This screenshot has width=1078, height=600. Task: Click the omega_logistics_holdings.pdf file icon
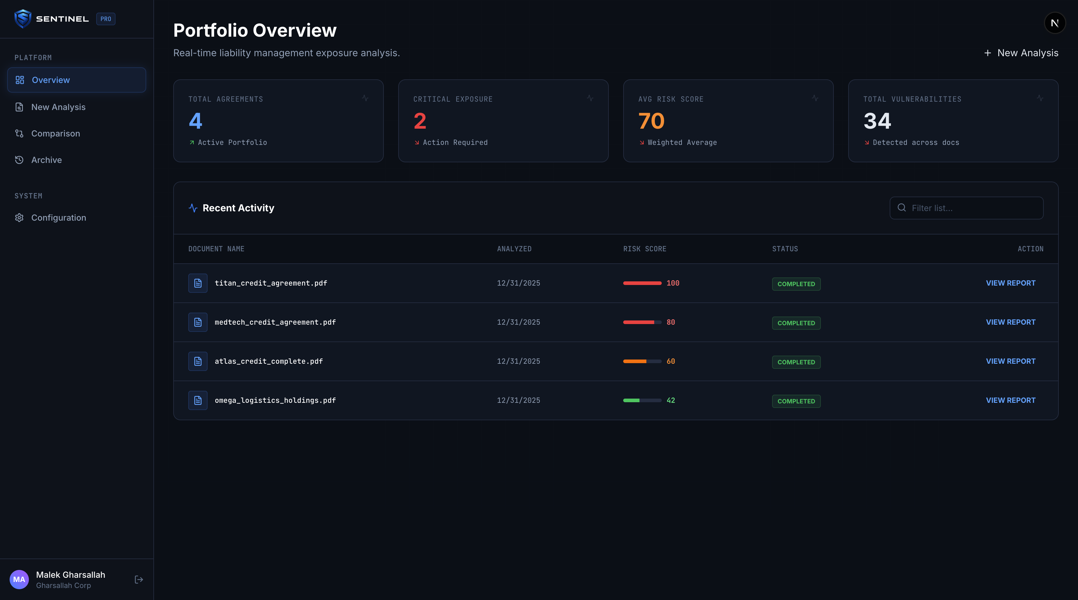coord(198,400)
